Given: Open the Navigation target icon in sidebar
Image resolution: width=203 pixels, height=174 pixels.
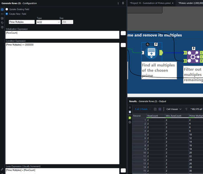Looking at the screenshot, I should [x=2, y=18].
